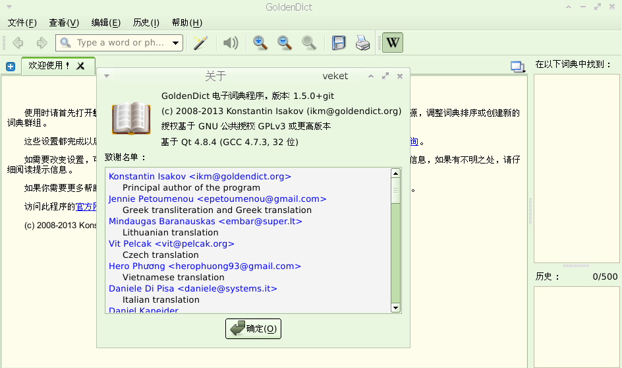622x368 pixels.
Task: Toggle the Wikipedia W dictionary icon
Action: coord(393,42)
